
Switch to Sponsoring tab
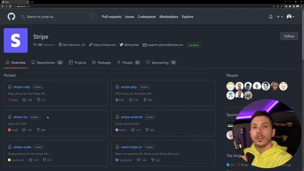pyautogui.click(x=161, y=62)
